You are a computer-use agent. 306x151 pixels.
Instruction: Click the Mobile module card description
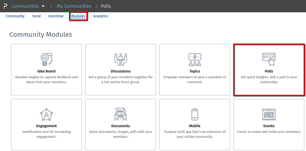[195, 134]
